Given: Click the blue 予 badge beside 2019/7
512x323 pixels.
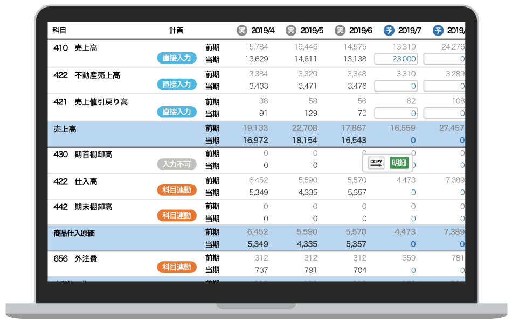Looking at the screenshot, I should point(389,31).
